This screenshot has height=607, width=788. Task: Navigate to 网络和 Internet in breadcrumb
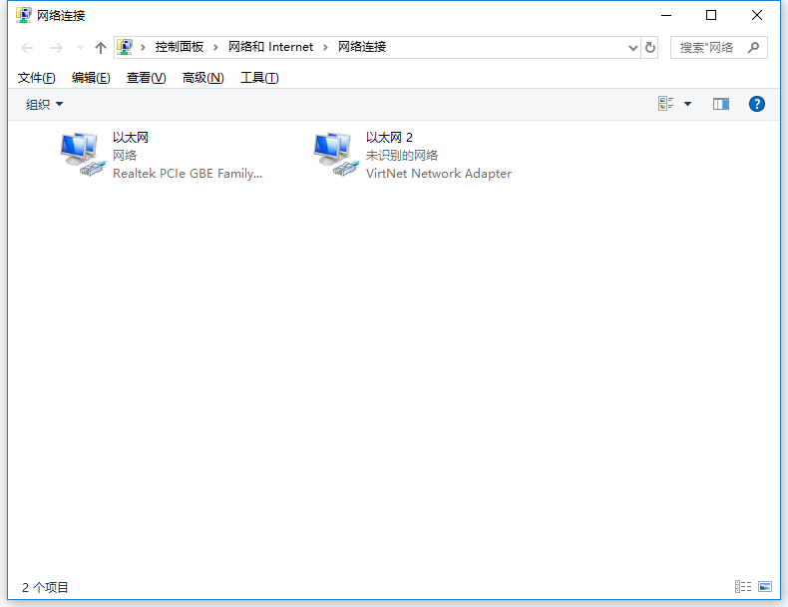[x=270, y=47]
